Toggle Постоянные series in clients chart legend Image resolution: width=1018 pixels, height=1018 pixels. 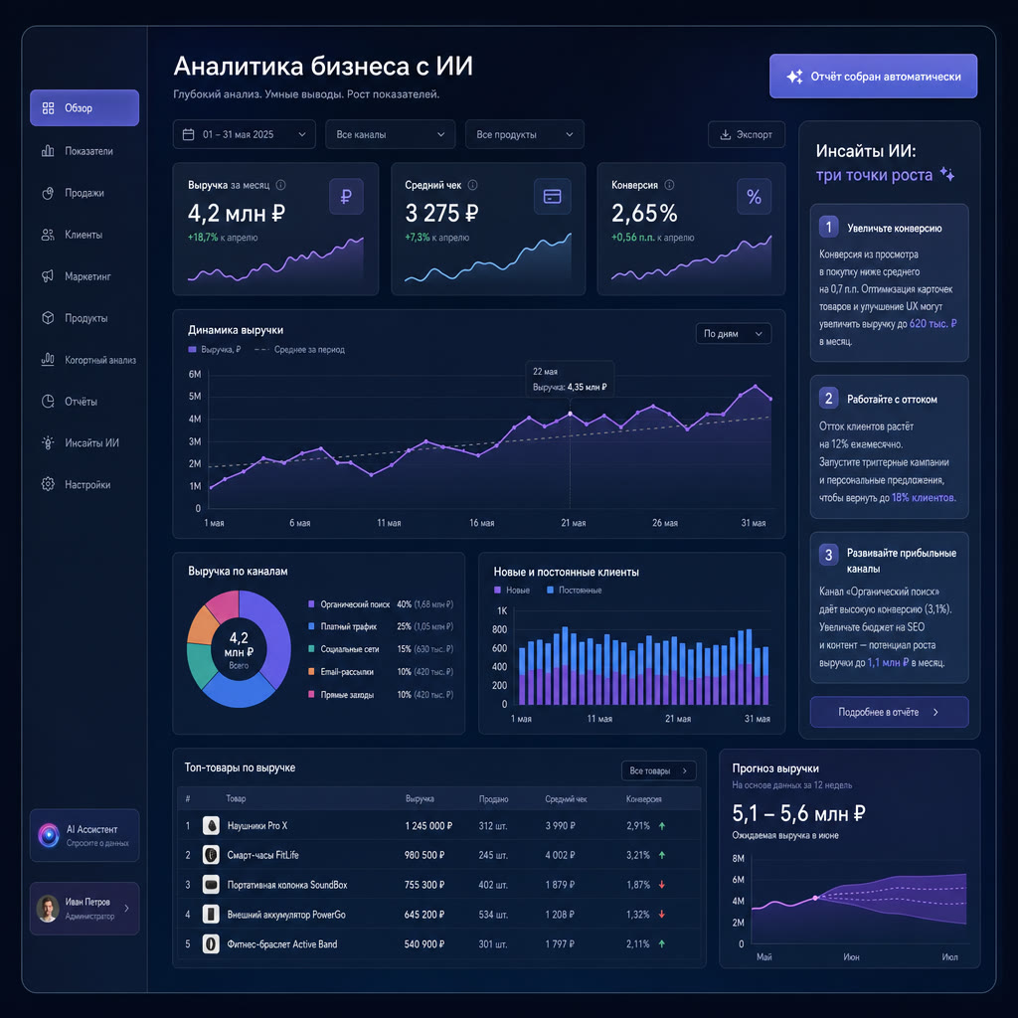pyautogui.click(x=574, y=591)
